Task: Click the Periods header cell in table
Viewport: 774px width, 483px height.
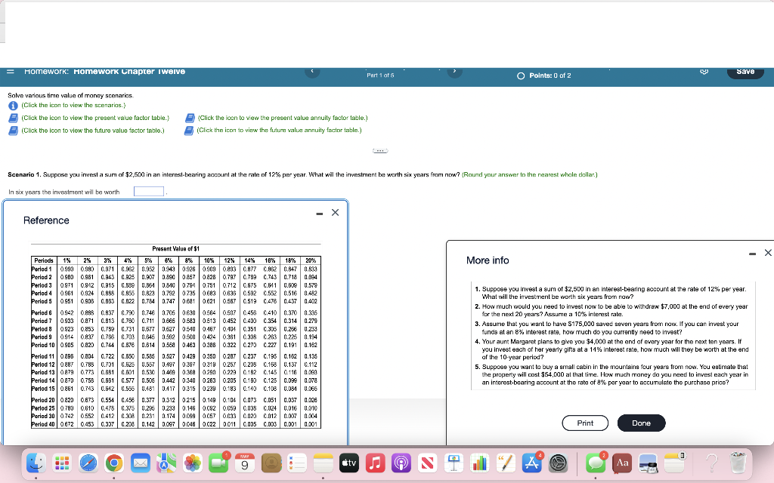Action: coord(44,260)
